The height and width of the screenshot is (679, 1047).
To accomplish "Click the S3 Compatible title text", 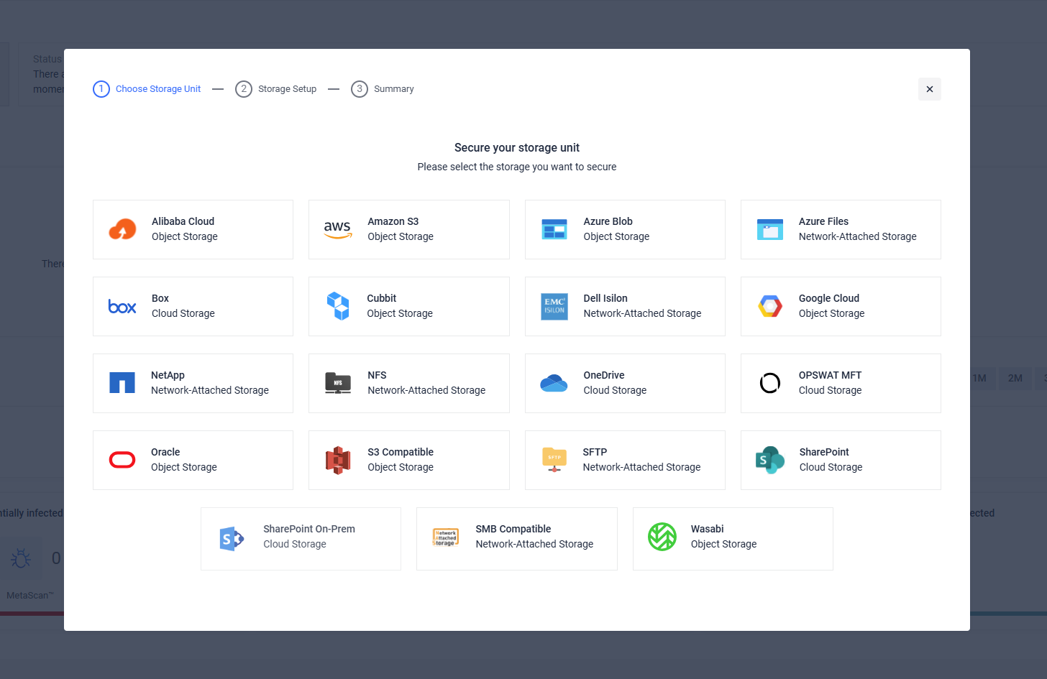I will (401, 452).
